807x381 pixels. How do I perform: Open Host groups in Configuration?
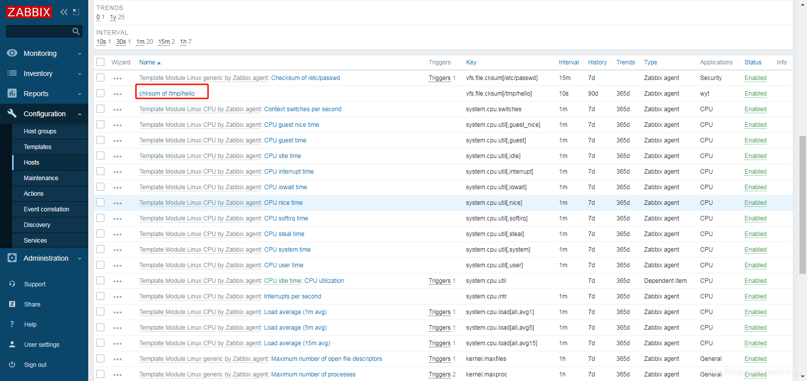(40, 131)
